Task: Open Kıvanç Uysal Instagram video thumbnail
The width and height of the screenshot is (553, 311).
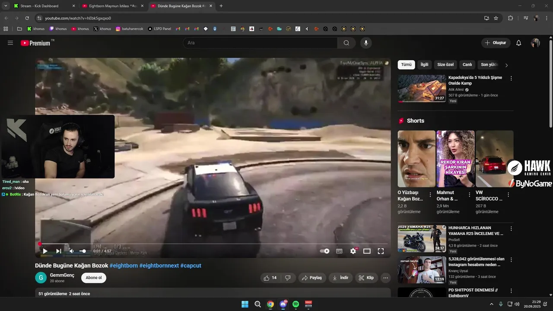Action: tap(422, 270)
